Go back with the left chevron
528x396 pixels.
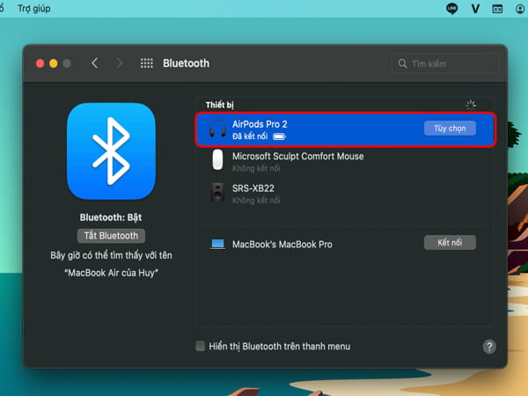tap(95, 63)
